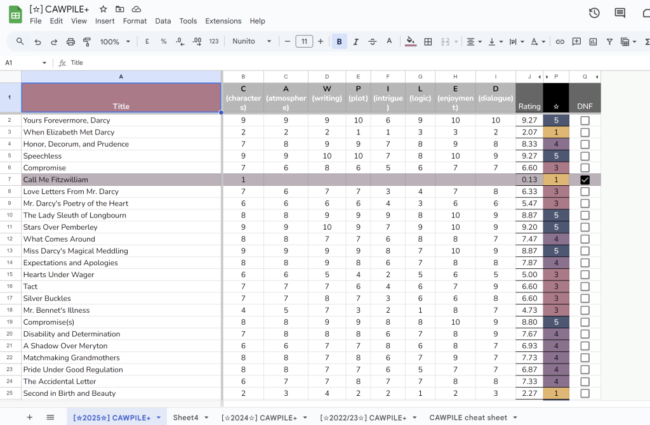Open the Name box dropdown arrow
650x425 pixels.
(x=44, y=63)
